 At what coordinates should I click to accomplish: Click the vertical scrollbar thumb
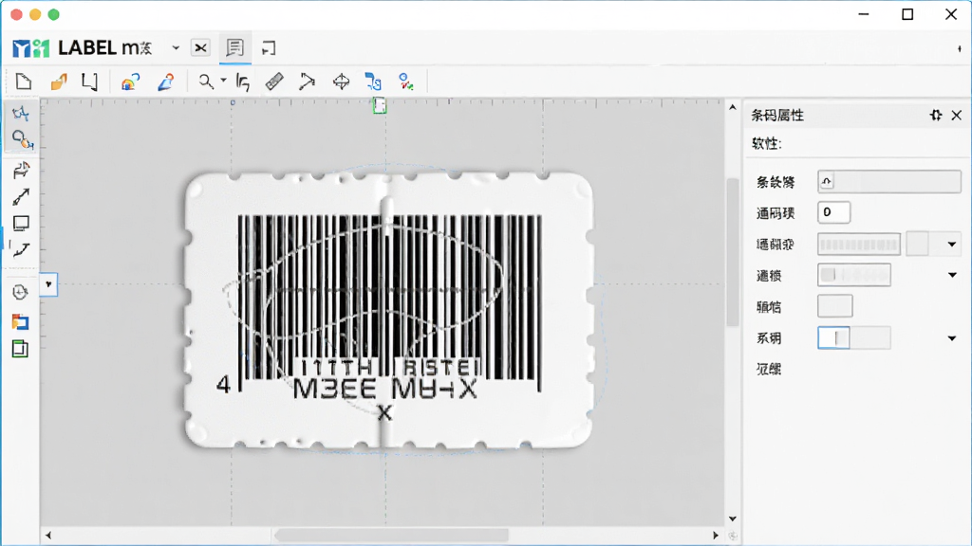tap(732, 251)
